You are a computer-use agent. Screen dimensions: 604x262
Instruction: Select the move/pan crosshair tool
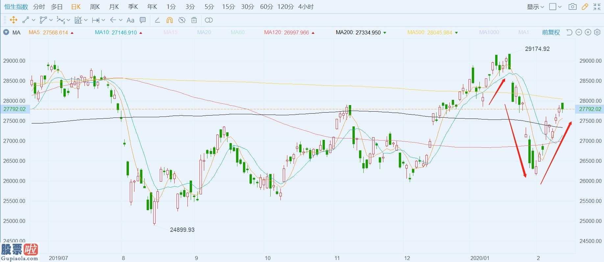click(x=13, y=20)
